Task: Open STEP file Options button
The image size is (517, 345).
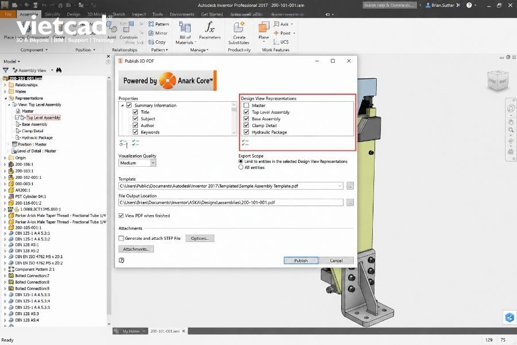Action: coord(199,238)
